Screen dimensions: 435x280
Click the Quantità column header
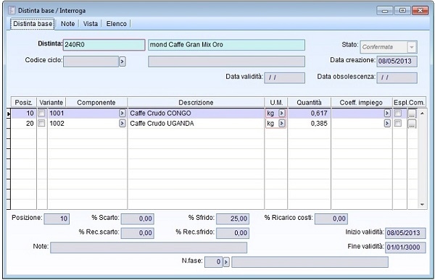coord(309,103)
